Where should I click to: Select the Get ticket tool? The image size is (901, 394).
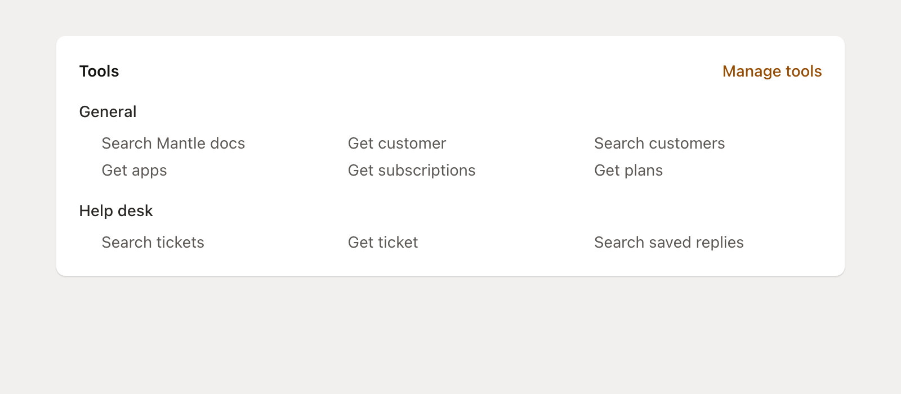click(x=382, y=243)
